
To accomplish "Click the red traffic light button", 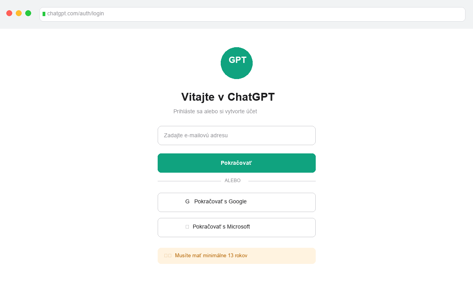I will click(x=9, y=13).
